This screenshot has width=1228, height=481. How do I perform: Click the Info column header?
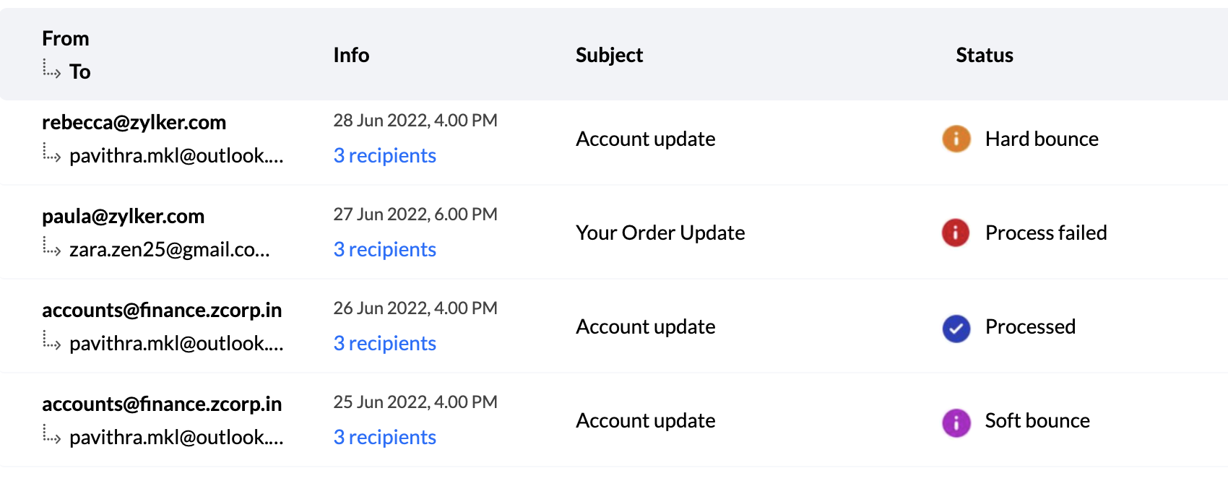pyautogui.click(x=351, y=55)
